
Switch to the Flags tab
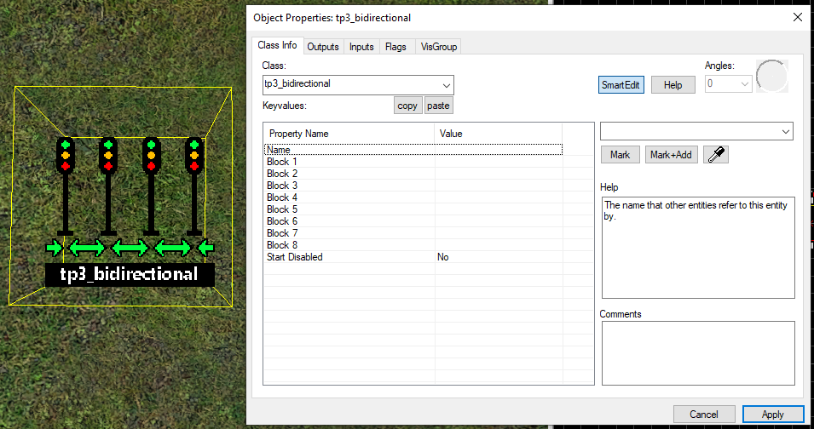point(395,47)
